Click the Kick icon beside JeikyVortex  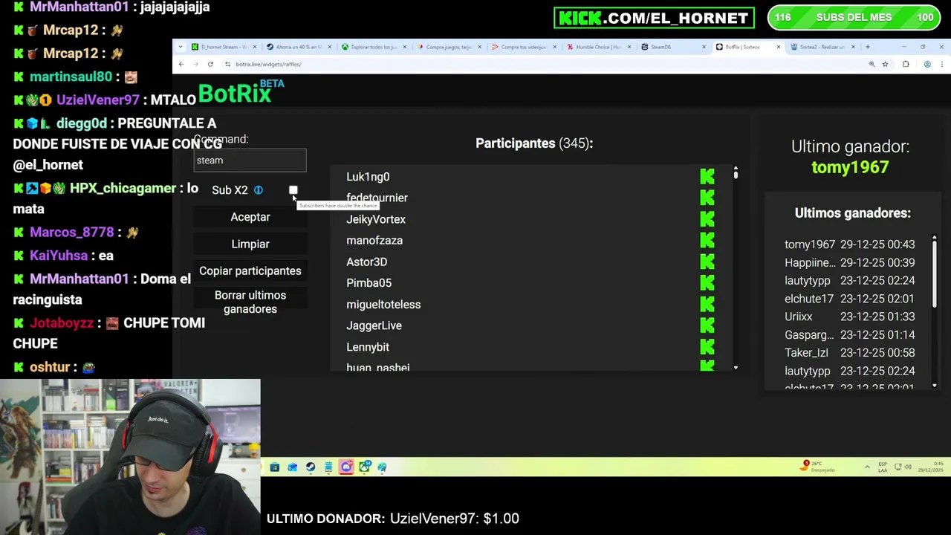coord(707,219)
